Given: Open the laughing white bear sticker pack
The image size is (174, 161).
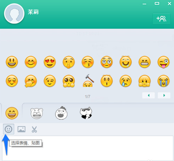Looking at the screenshot, I should (x=37, y=113).
